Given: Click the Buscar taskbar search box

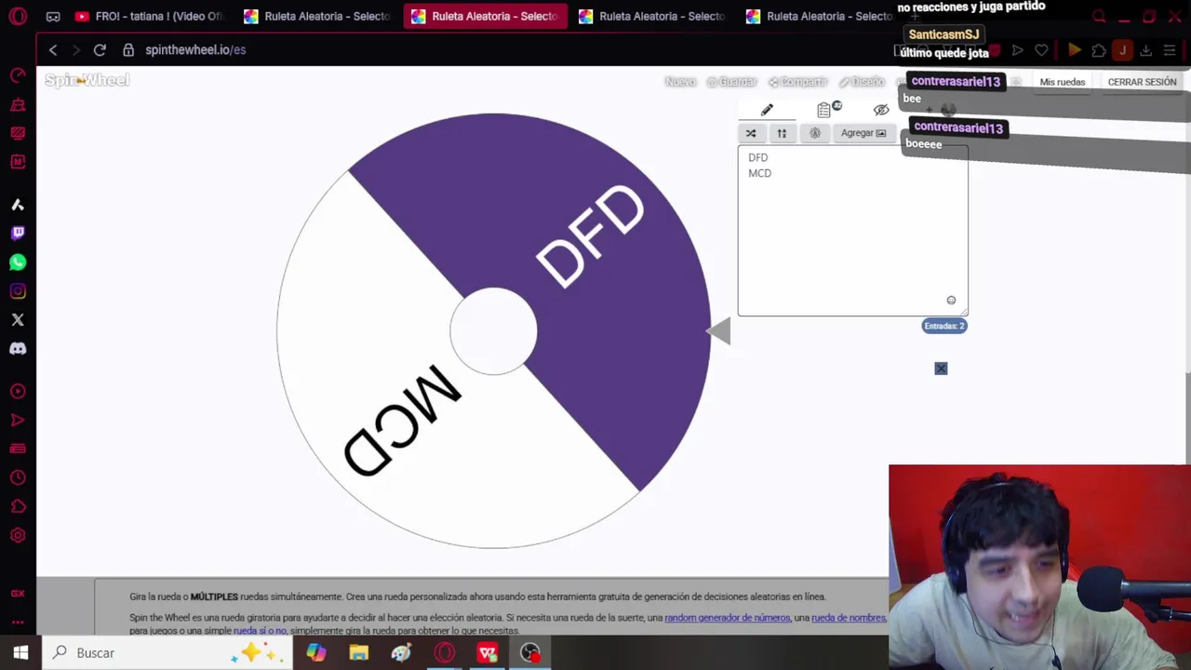Looking at the screenshot, I should [167, 652].
